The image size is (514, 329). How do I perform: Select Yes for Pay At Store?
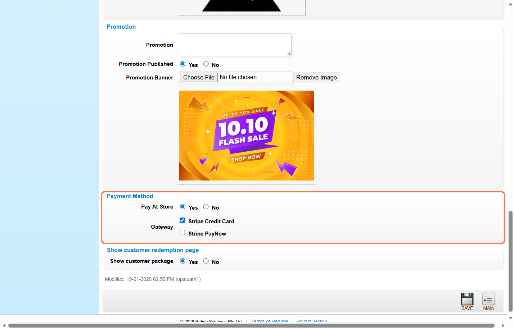point(183,207)
